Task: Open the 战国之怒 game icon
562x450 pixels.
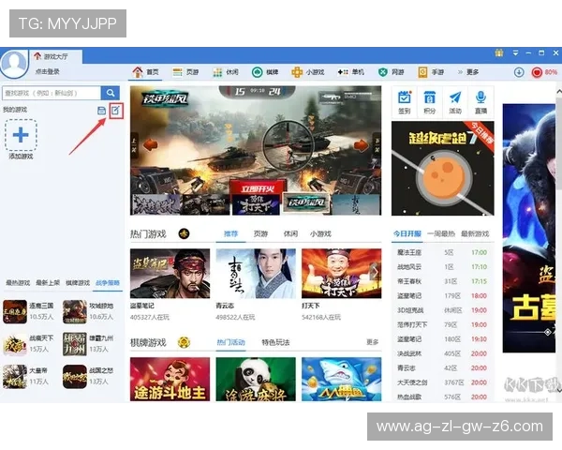Action: pos(75,377)
